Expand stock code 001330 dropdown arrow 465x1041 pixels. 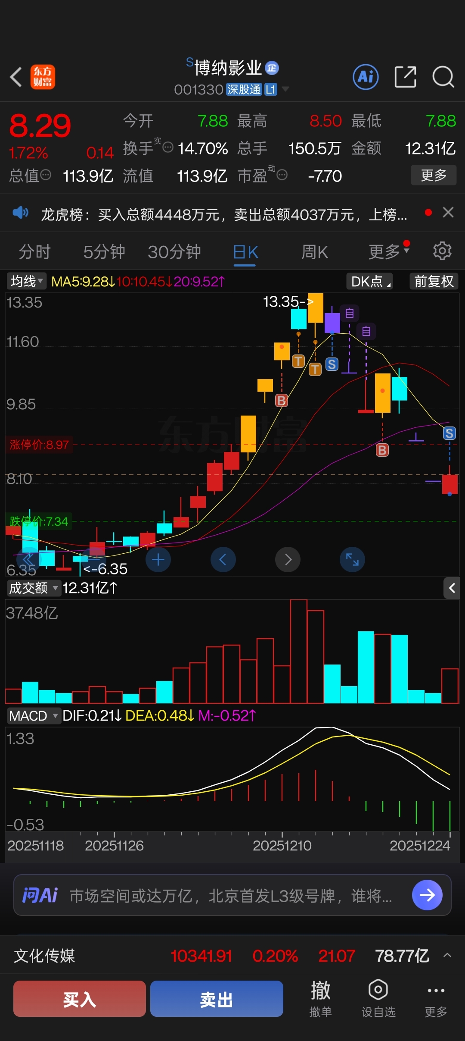click(x=285, y=89)
